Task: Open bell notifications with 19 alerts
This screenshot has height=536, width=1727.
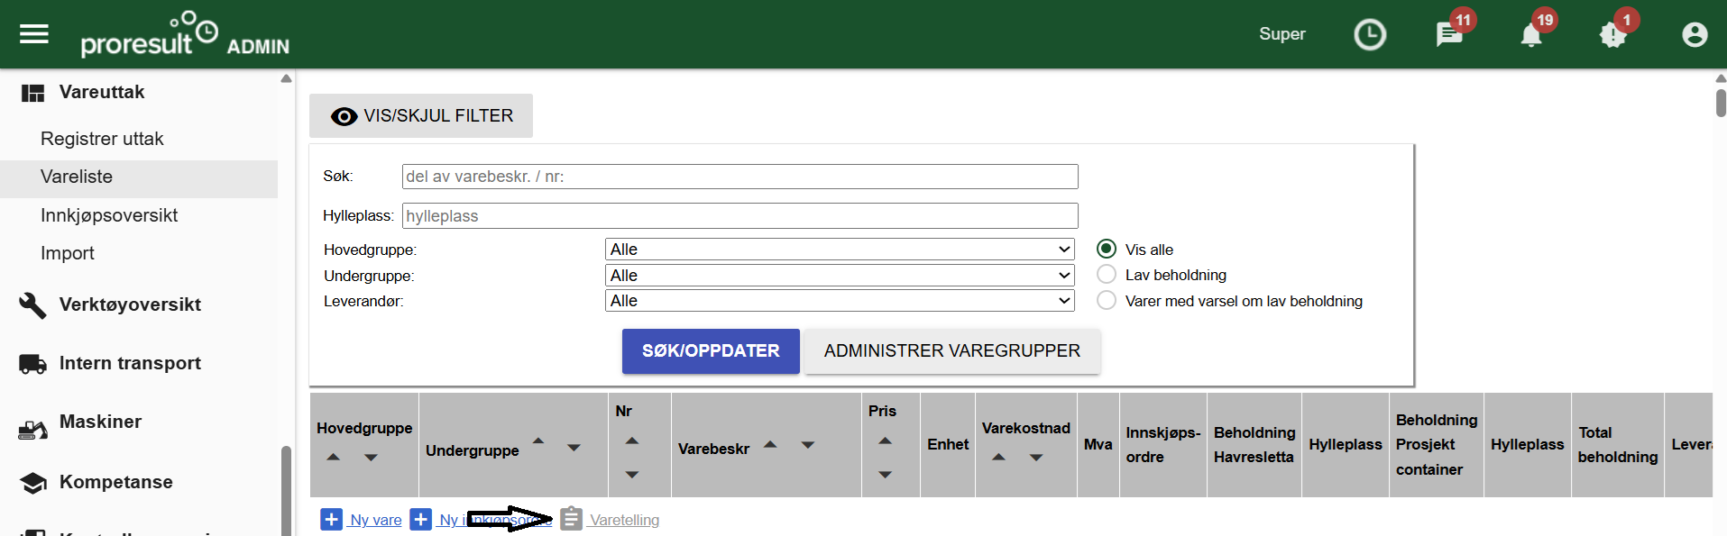Action: 1530,35
